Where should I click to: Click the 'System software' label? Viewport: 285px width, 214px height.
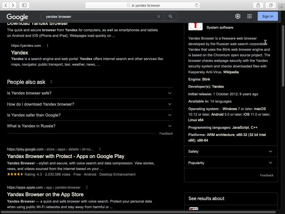coord(220,28)
